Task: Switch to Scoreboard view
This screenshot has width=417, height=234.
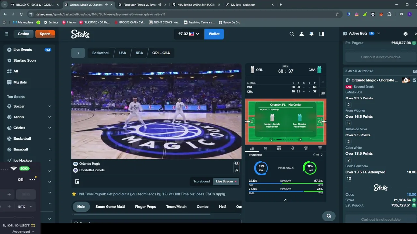Action: click(x=201, y=181)
